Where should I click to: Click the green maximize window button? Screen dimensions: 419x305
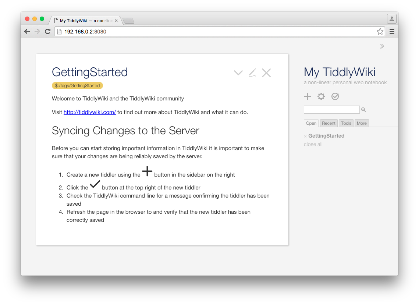[x=42, y=19]
